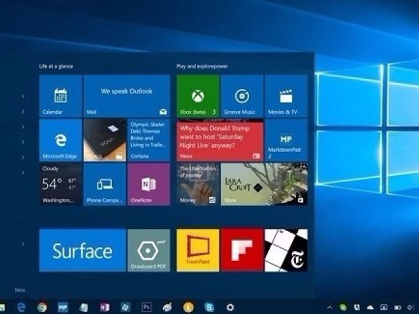Open Microsoft Edge from the taskbar
419x314 pixels.
[x=21, y=307]
